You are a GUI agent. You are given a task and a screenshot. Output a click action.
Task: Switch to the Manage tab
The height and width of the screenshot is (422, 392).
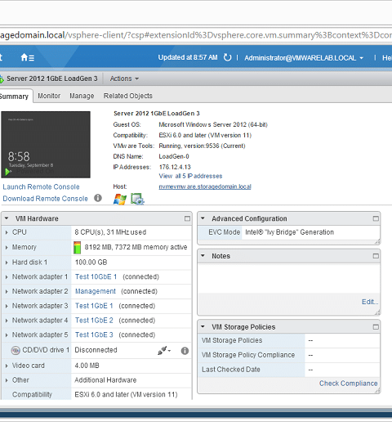(82, 96)
